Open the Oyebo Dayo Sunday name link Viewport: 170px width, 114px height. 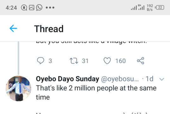click(x=67, y=79)
